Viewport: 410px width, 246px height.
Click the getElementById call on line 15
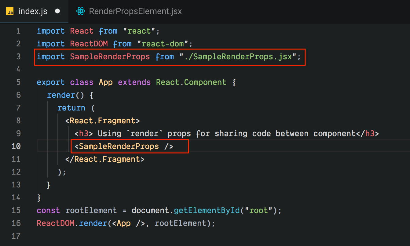pyautogui.click(x=207, y=210)
